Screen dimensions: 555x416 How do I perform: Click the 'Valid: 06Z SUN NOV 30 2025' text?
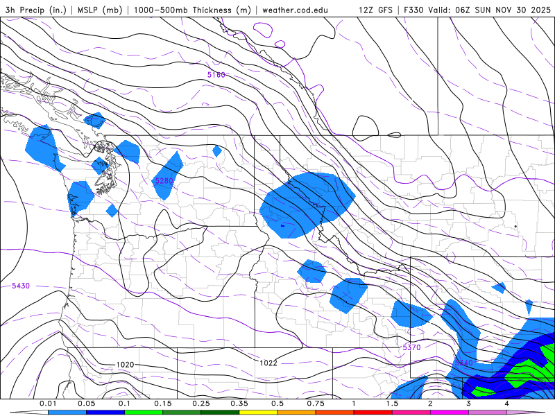tap(489, 10)
